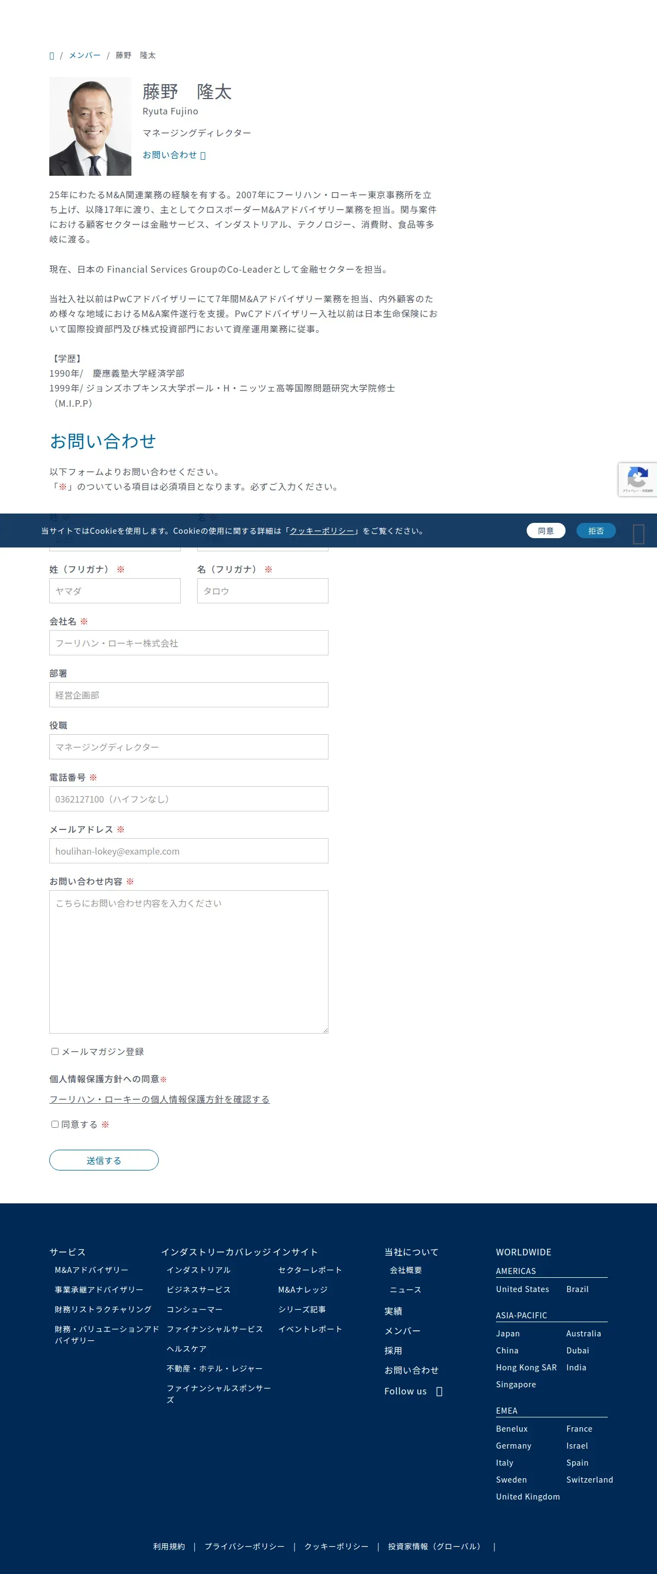The height and width of the screenshot is (1574, 657).
Task: Click the 会社名 input field
Action: [189, 643]
